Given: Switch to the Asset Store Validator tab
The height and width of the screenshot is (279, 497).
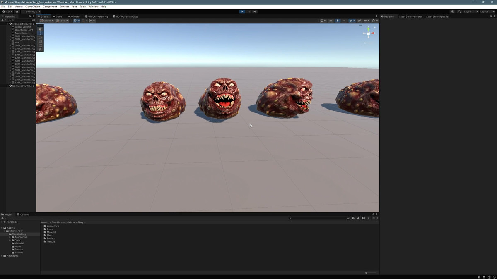Looking at the screenshot, I should tap(410, 17).
